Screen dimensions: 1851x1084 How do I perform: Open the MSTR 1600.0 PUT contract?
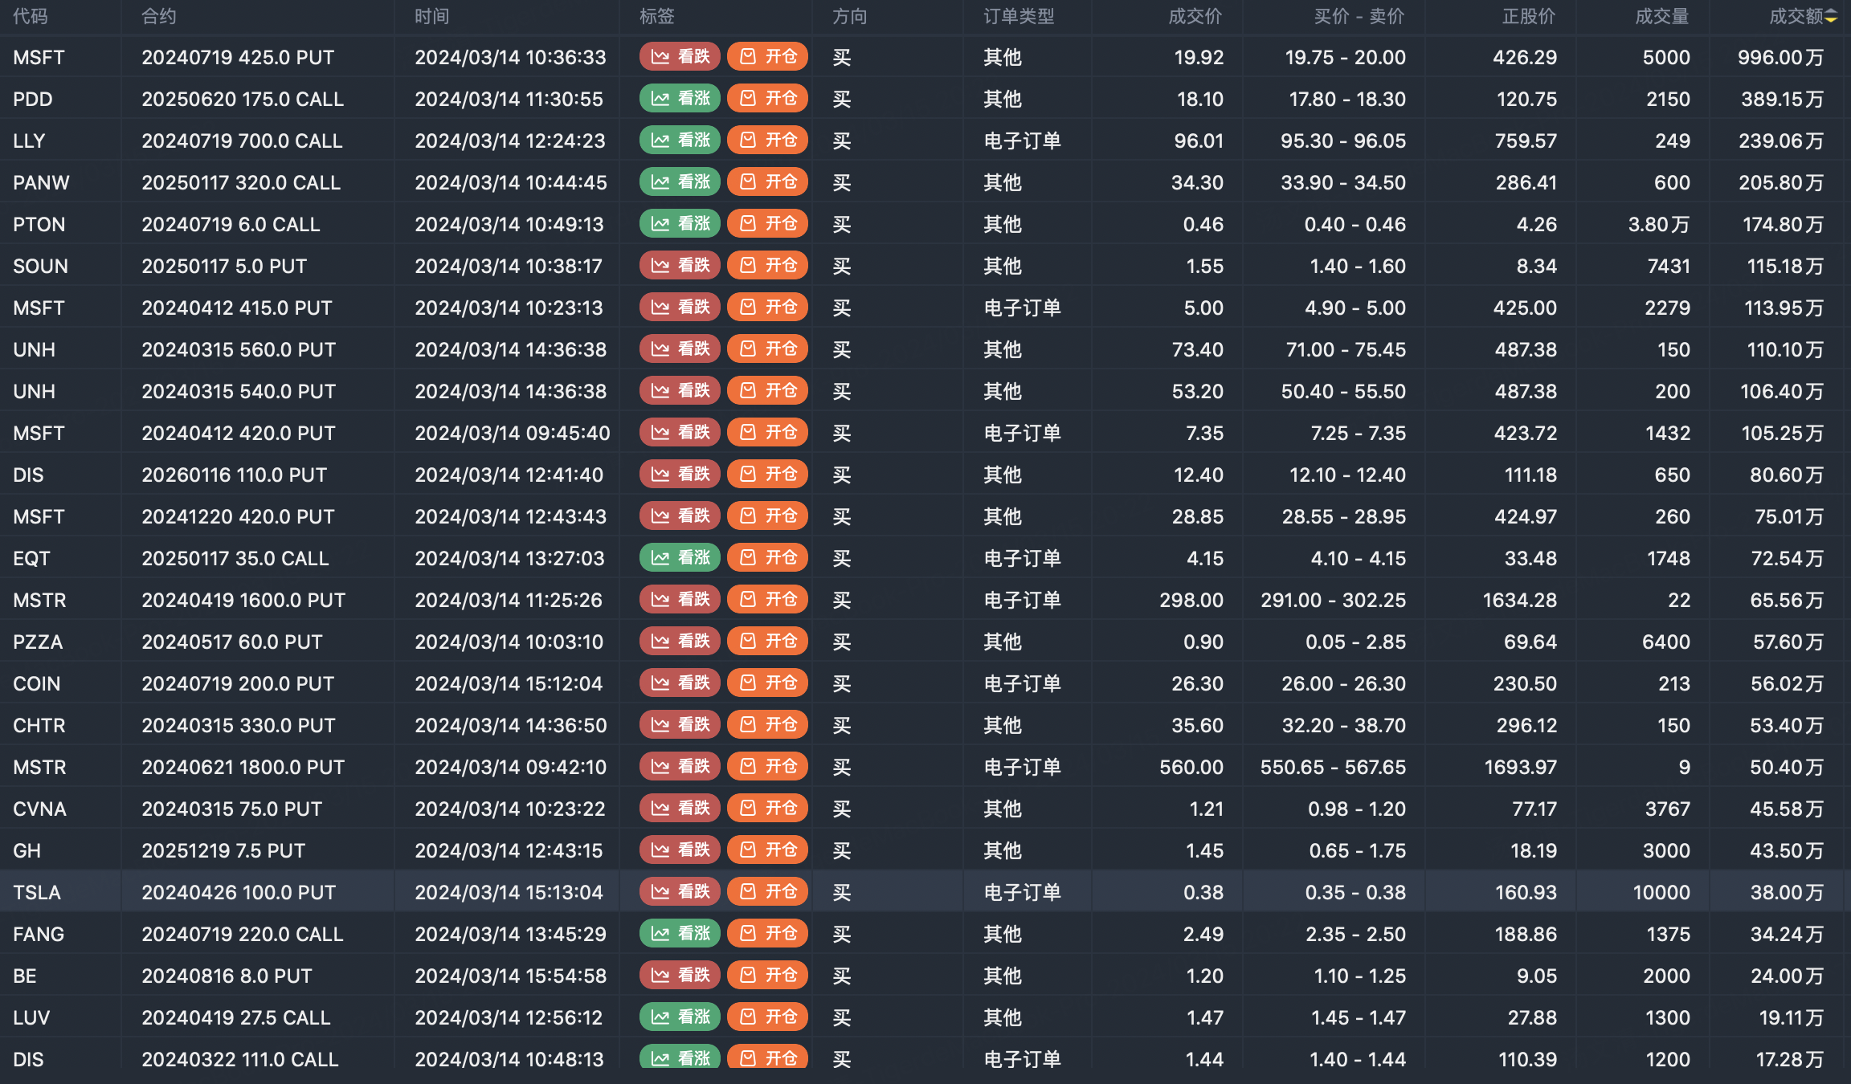coord(243,600)
